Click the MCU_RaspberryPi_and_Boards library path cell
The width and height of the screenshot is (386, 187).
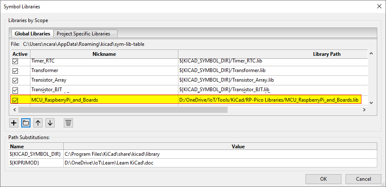(x=269, y=100)
